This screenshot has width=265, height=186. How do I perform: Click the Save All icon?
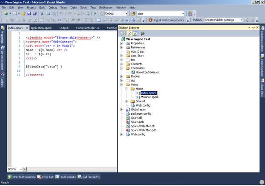(x=35, y=14)
